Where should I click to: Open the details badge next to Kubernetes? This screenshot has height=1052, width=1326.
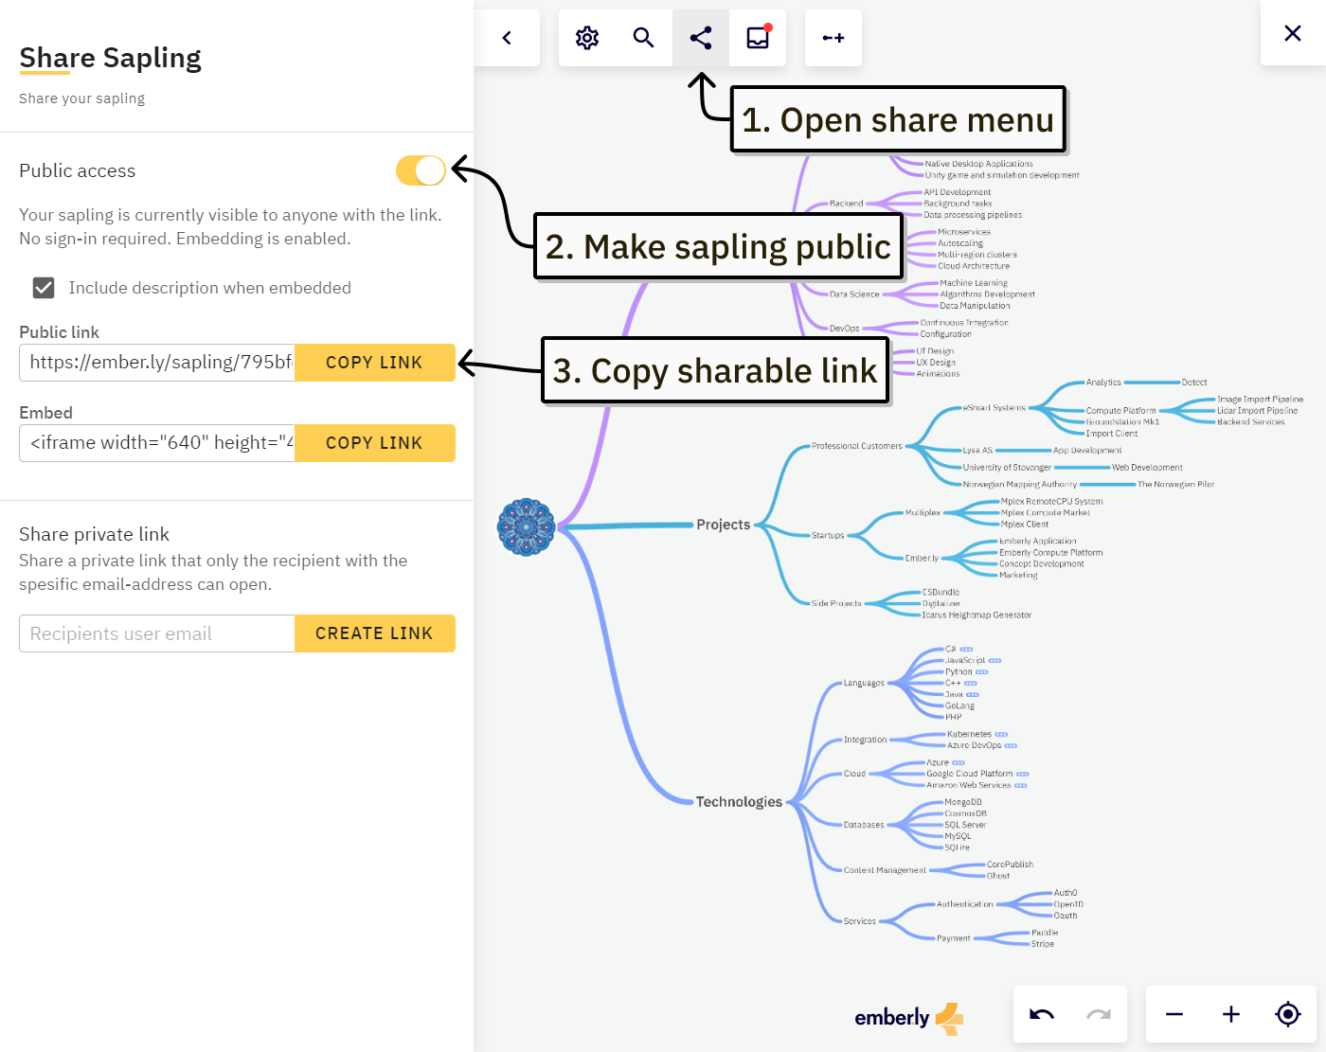[x=1001, y=735]
